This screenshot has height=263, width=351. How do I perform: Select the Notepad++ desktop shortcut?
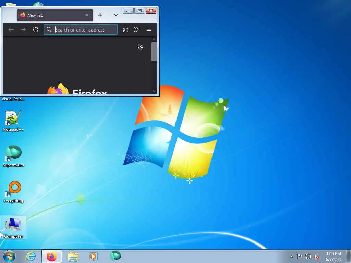pos(13,121)
